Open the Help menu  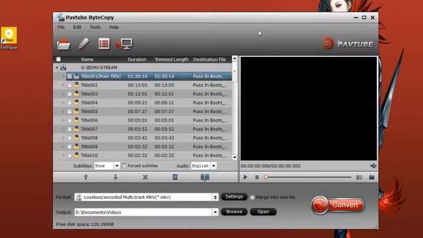pos(114,27)
